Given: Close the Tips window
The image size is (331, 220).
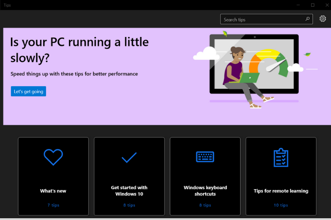Looking at the screenshot, I should (x=327, y=5).
